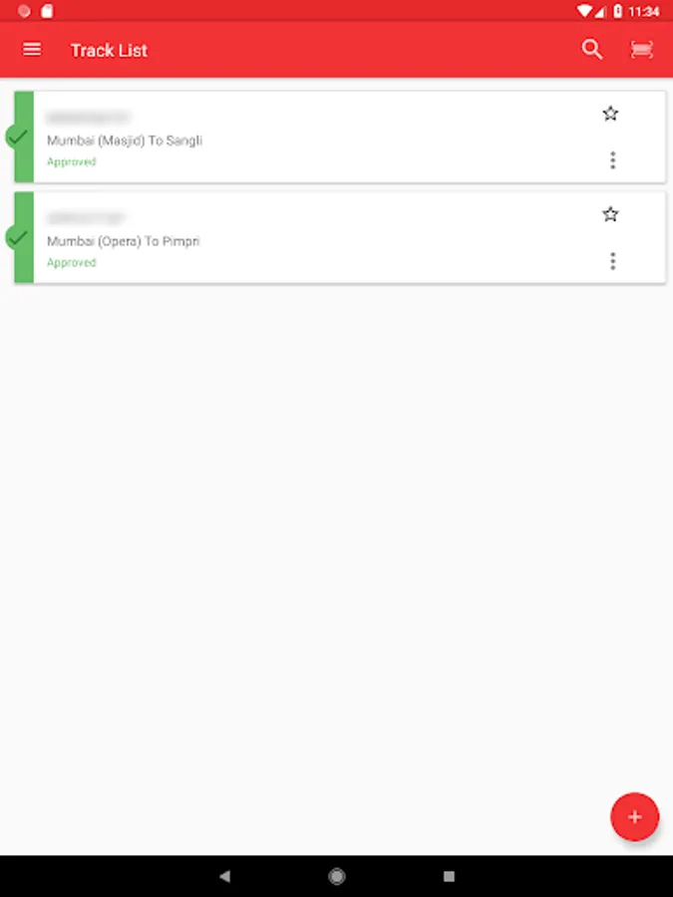The height and width of the screenshot is (897, 673).
Task: Tap the red plus button to add track
Action: pos(635,816)
